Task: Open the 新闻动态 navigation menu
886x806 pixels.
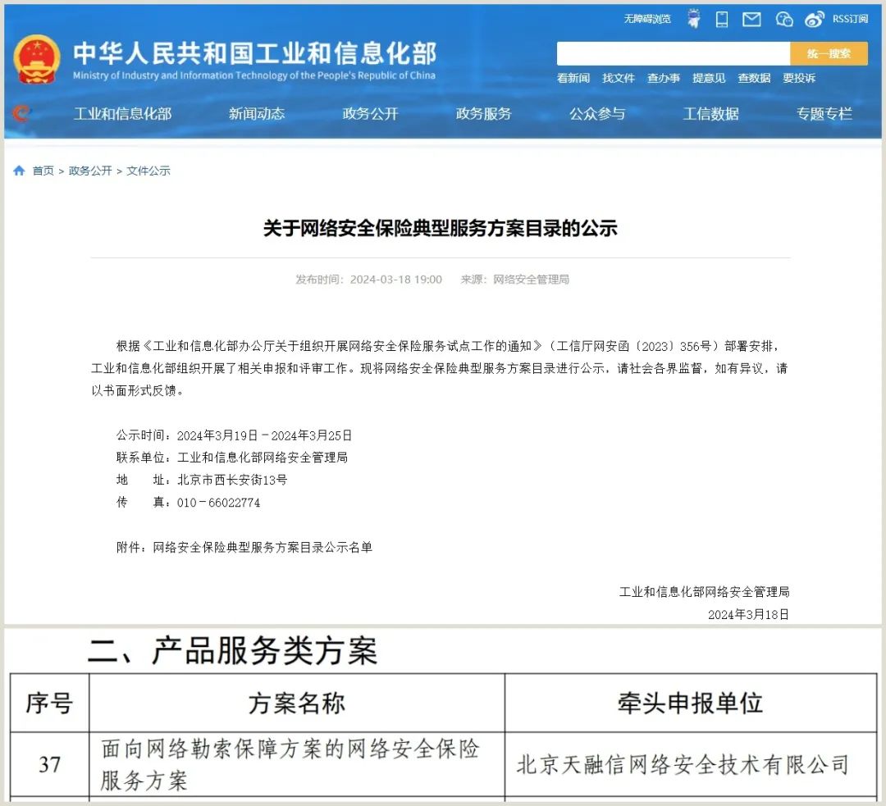Action: click(257, 114)
